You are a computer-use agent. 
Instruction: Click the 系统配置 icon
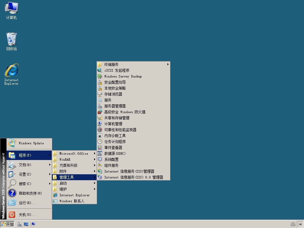[100, 159]
